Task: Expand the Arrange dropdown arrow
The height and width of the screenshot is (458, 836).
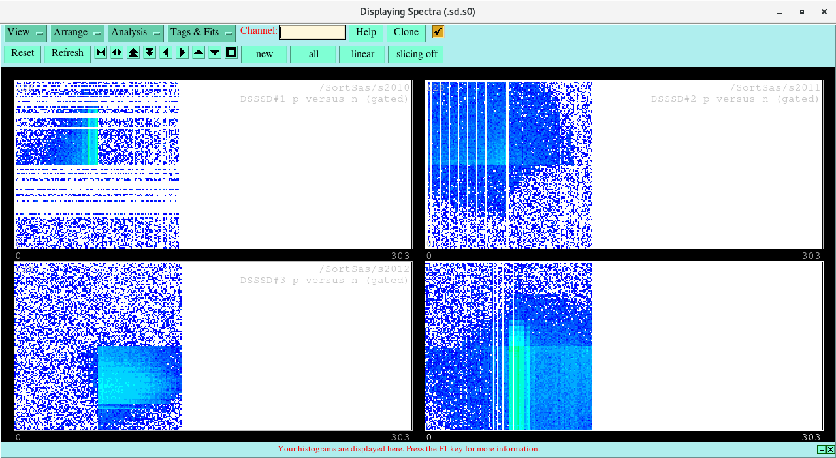Action: [98, 33]
